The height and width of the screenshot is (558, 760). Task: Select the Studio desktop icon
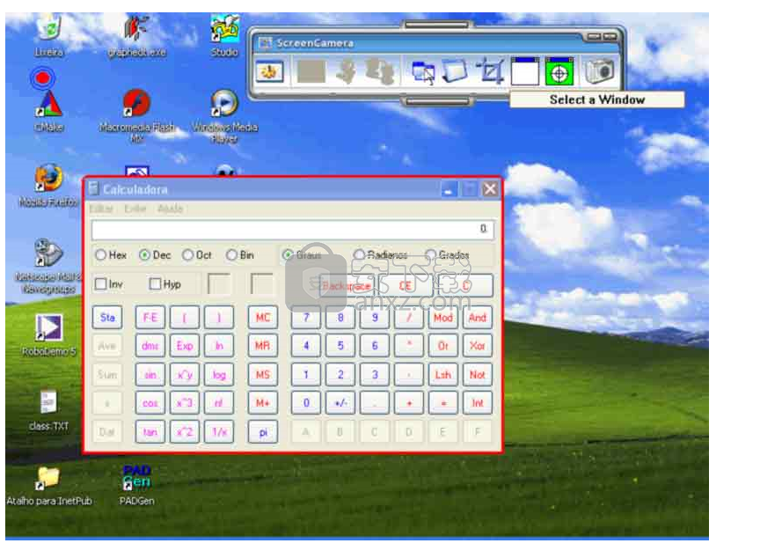[224, 35]
